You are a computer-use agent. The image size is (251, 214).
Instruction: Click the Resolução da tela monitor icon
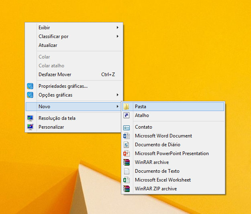click(30, 118)
